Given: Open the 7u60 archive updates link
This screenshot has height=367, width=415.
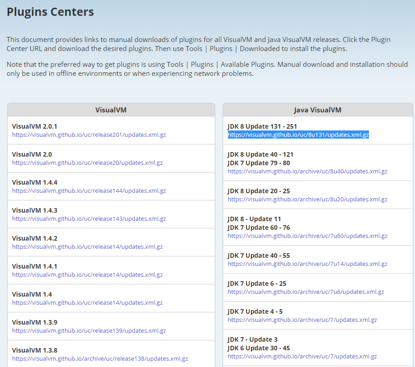Looking at the screenshot, I should pyautogui.click(x=307, y=236).
